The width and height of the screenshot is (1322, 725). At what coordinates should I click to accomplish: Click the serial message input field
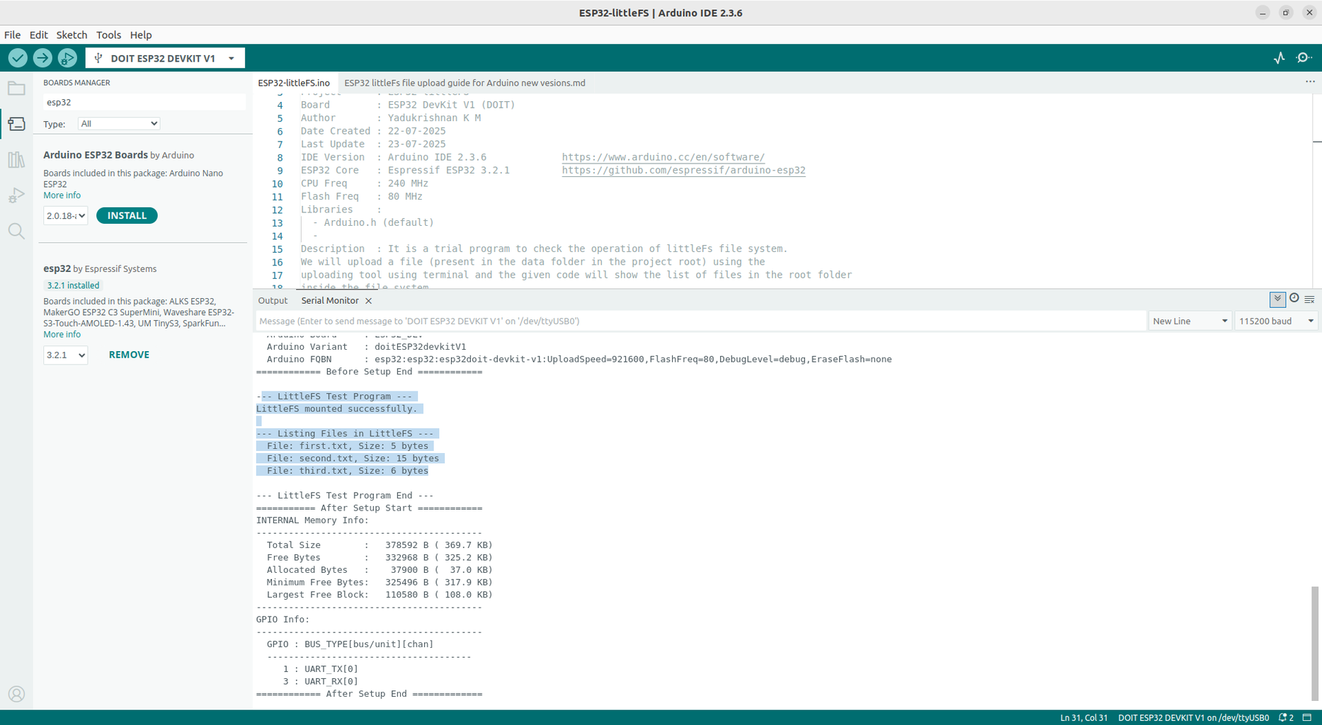click(700, 321)
